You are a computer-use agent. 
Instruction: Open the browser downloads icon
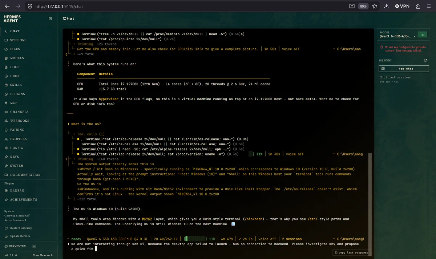pos(387,6)
